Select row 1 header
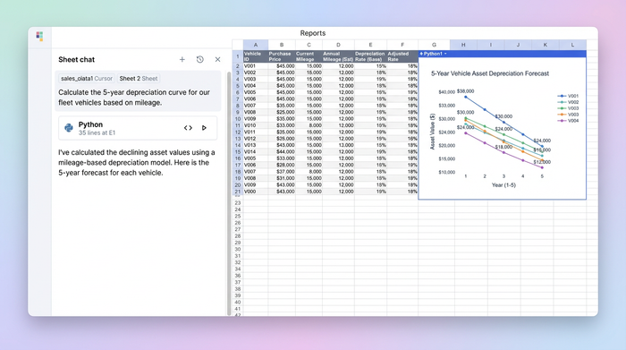The image size is (626, 350). point(238,56)
